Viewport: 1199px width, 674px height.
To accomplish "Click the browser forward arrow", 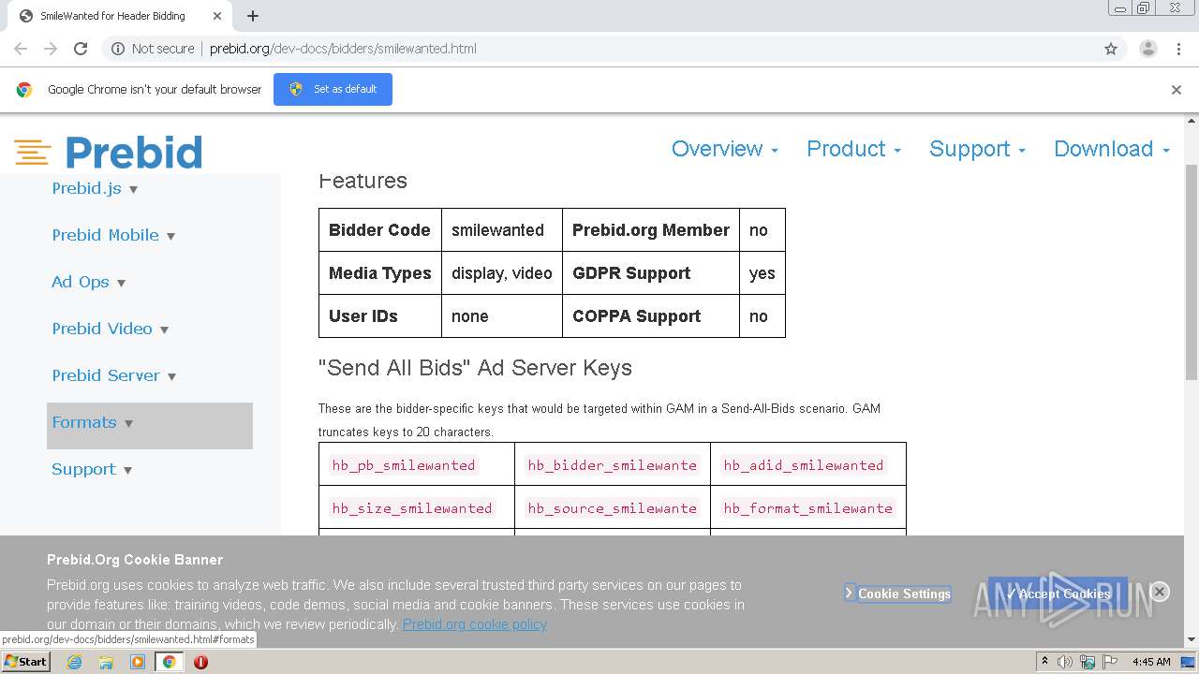I will (x=51, y=49).
